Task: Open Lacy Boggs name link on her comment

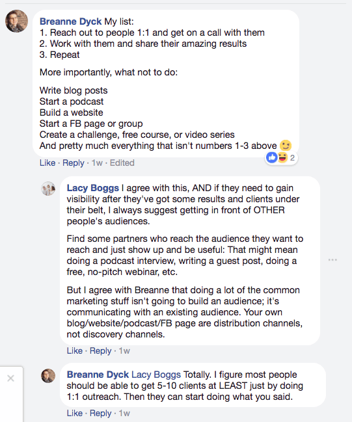Action: (92, 188)
